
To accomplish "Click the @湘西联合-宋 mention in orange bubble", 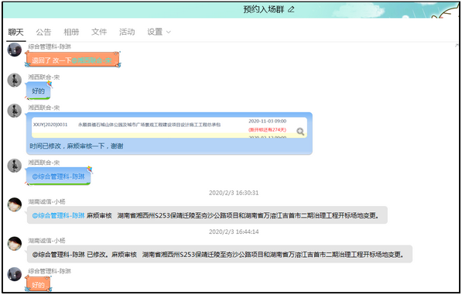I will click(x=91, y=60).
